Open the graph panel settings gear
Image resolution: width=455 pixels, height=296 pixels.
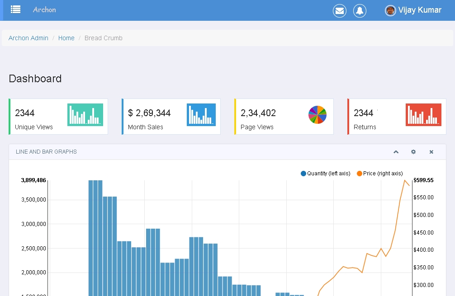point(413,152)
